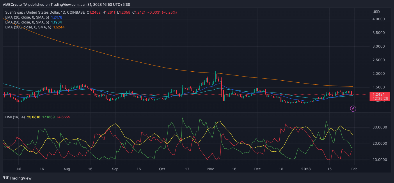Click the EMA 50 value 1.1934

(x=57, y=22)
